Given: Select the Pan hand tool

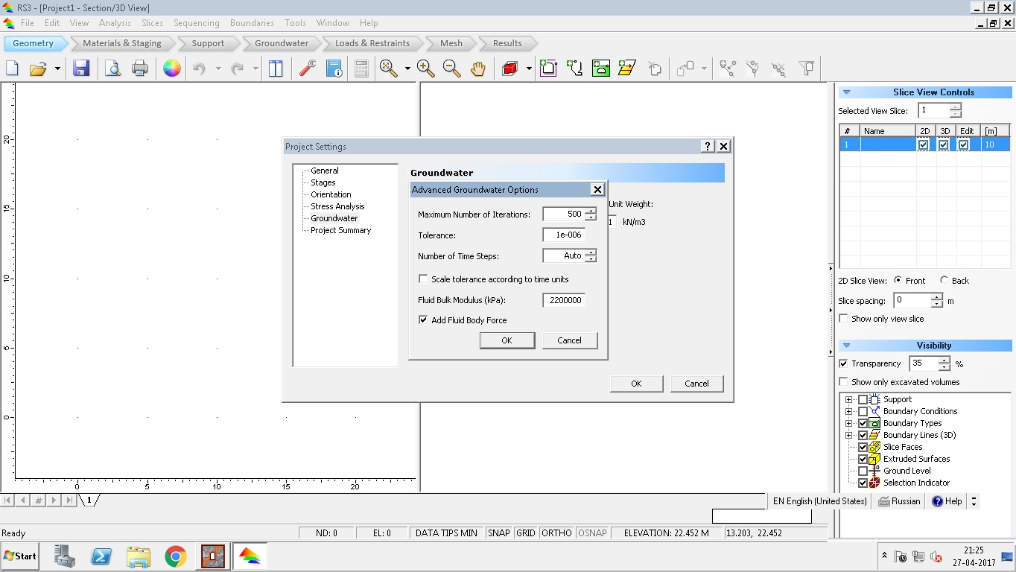Looking at the screenshot, I should pos(477,69).
